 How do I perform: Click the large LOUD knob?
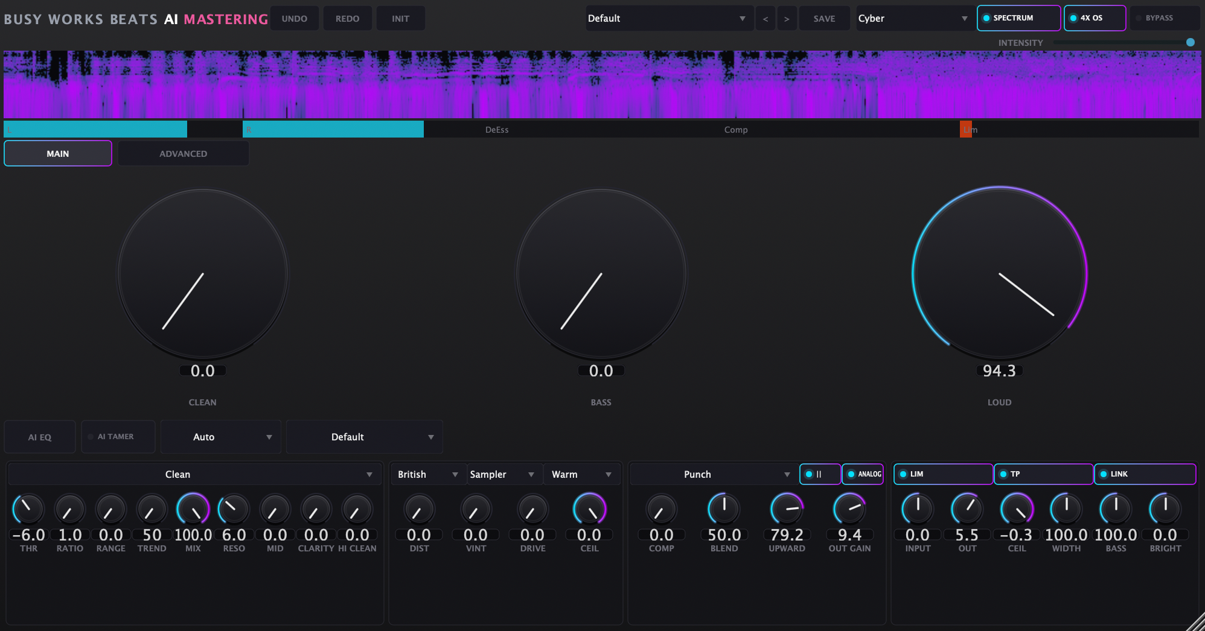coord(999,274)
